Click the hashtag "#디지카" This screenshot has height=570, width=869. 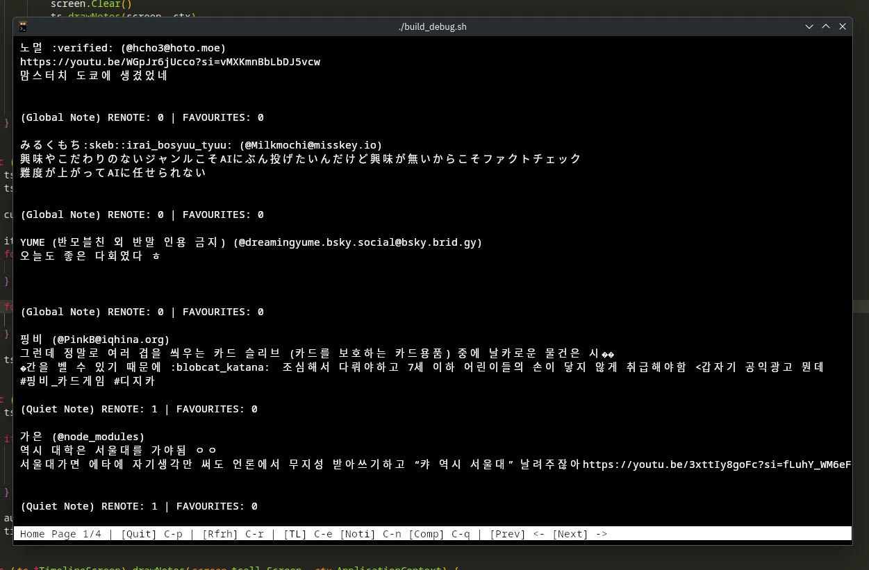click(x=135, y=381)
